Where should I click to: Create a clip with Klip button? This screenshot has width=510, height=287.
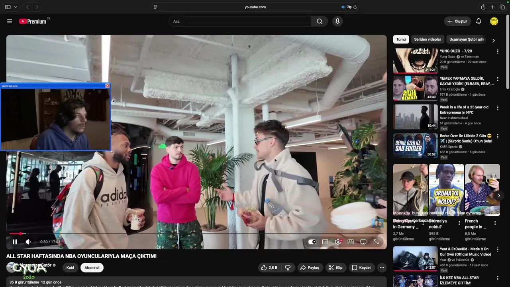(335, 267)
